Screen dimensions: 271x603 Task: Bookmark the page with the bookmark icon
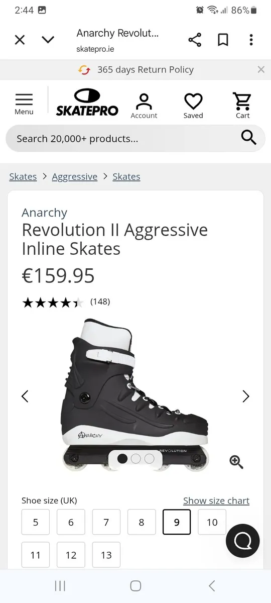coord(223,40)
